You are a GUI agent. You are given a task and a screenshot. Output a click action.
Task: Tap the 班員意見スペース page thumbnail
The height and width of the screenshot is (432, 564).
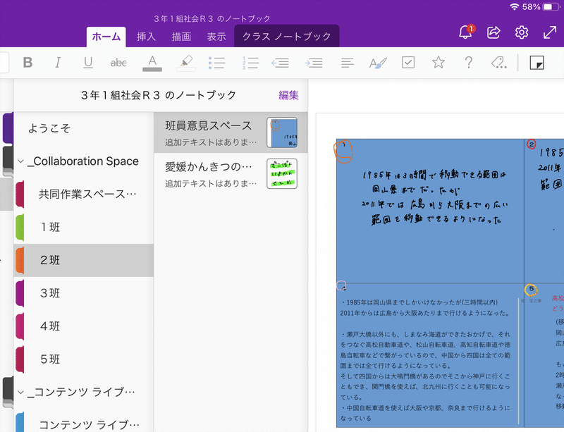[x=282, y=132]
